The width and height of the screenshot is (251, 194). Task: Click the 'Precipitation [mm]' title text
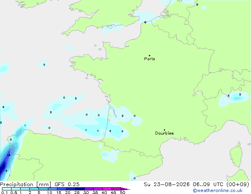tap(26, 184)
